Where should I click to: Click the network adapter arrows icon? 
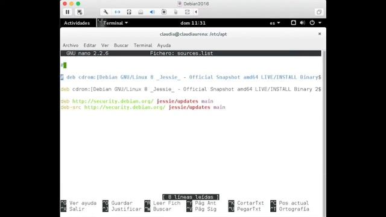pyautogui.click(x=118, y=12)
